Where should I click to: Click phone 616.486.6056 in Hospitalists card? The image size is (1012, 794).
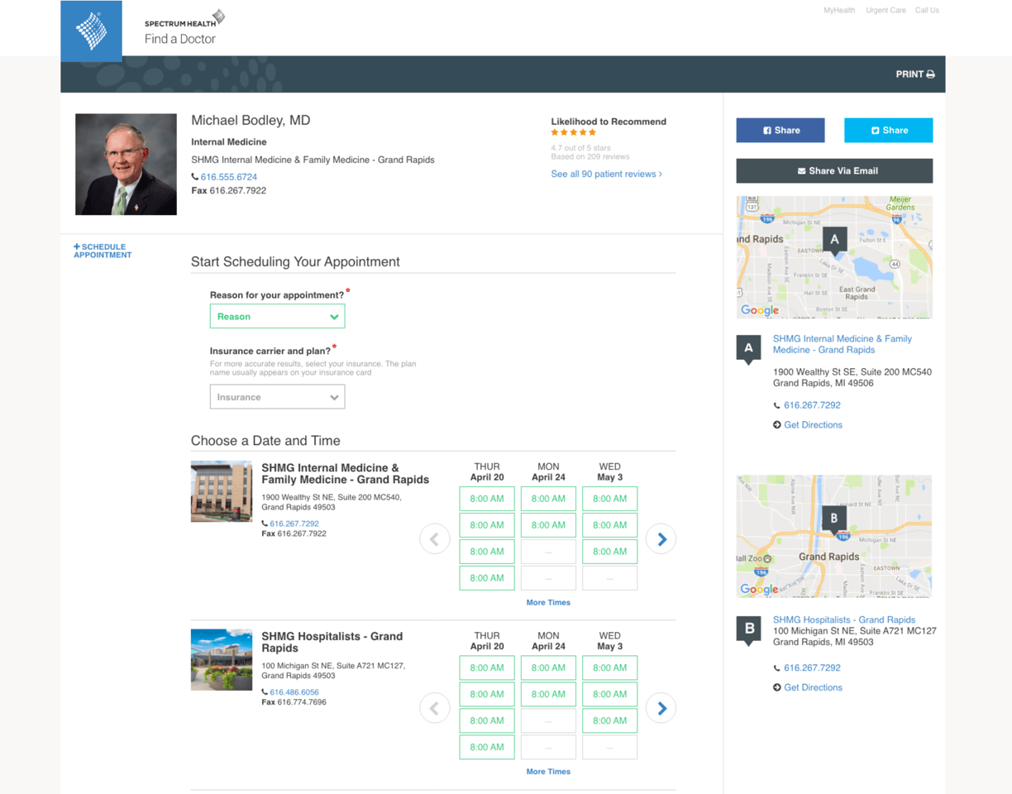point(294,692)
